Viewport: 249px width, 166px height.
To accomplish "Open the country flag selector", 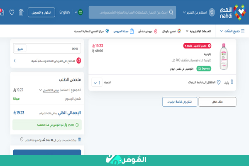I will 78,12.
